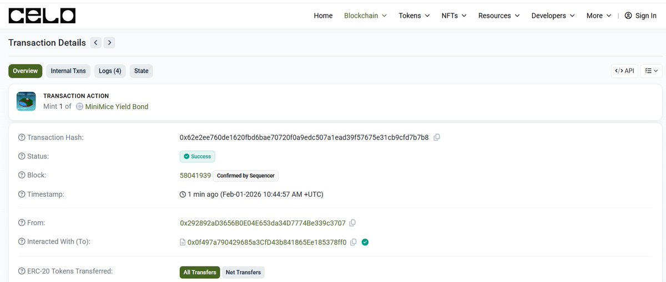666x282 pixels.
Task: Expand the Tokens menu
Action: point(414,16)
